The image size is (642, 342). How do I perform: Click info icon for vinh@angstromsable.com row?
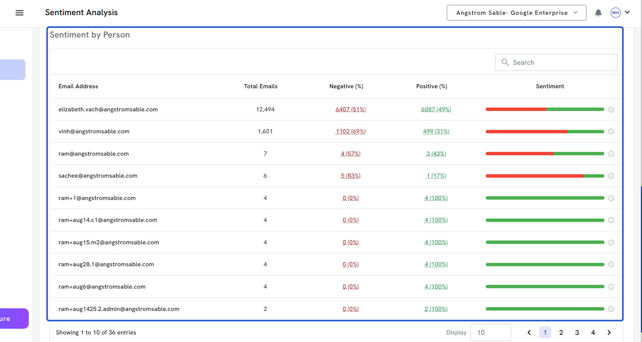coord(611,132)
